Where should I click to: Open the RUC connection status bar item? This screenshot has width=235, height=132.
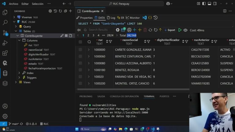click(44, 124)
